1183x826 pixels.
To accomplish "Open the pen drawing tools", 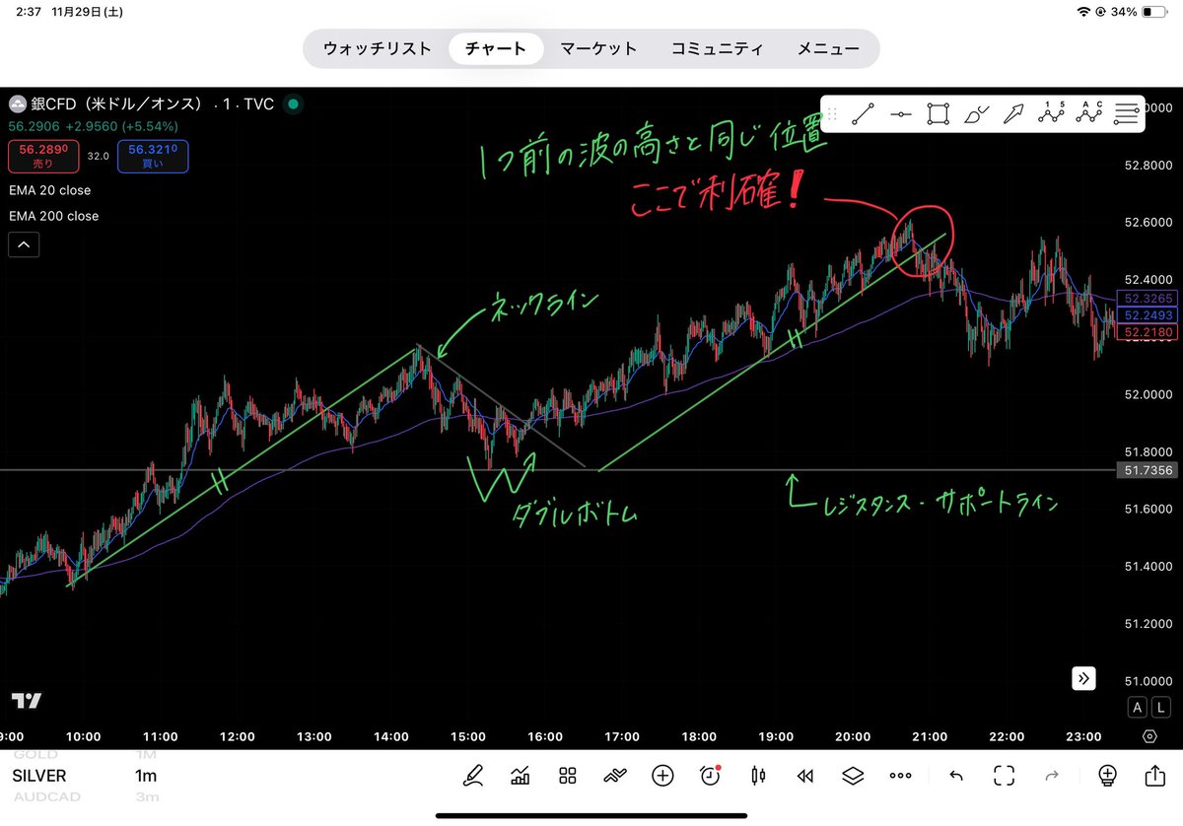I will [473, 776].
